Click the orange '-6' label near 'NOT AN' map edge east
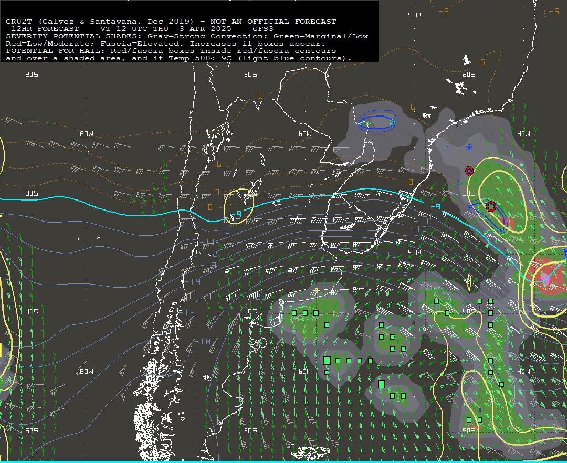Image resolution: width=567 pixels, height=463 pixels. click(409, 107)
